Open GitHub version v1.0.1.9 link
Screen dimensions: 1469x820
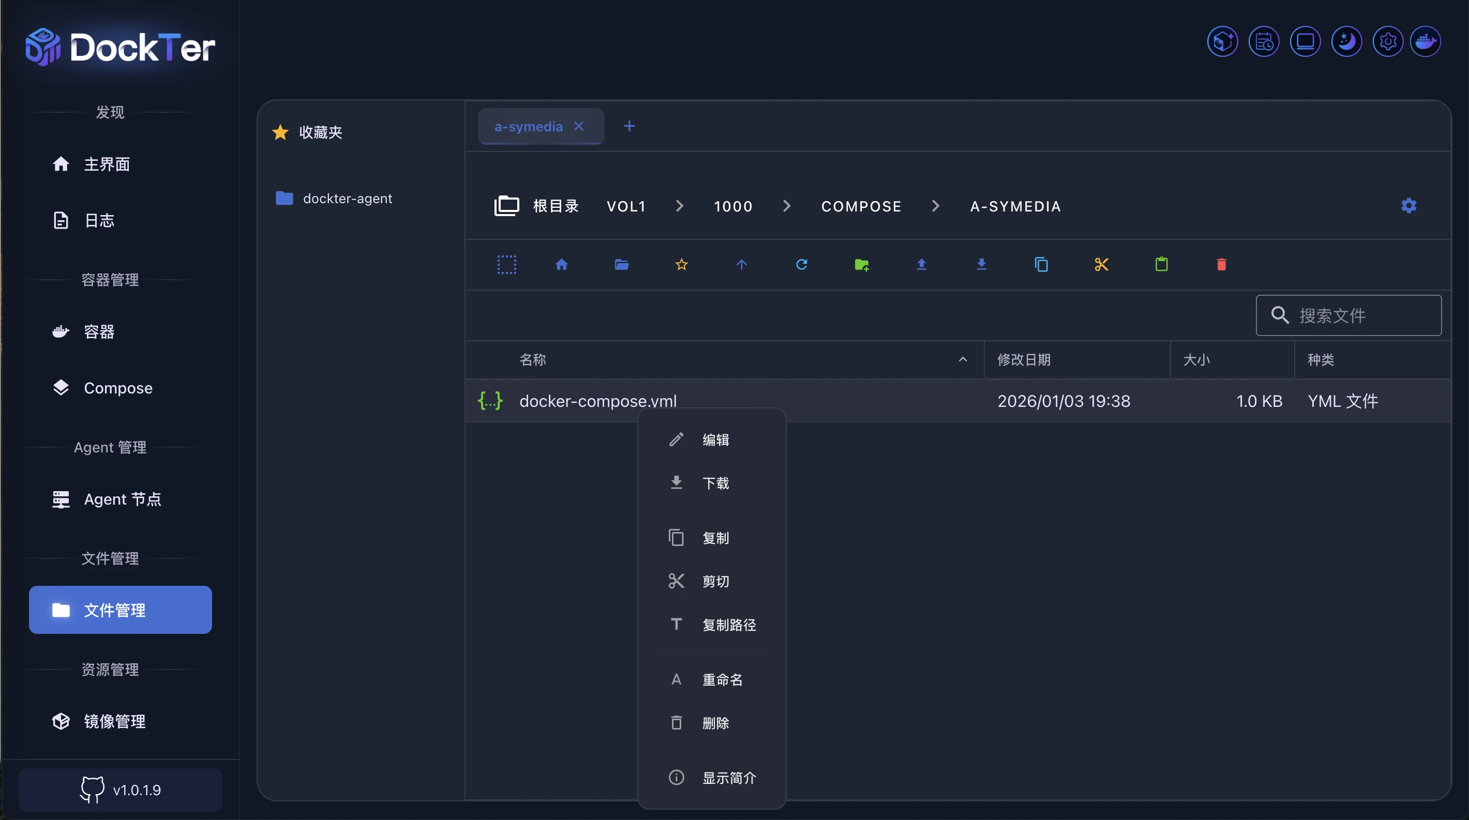tap(121, 790)
